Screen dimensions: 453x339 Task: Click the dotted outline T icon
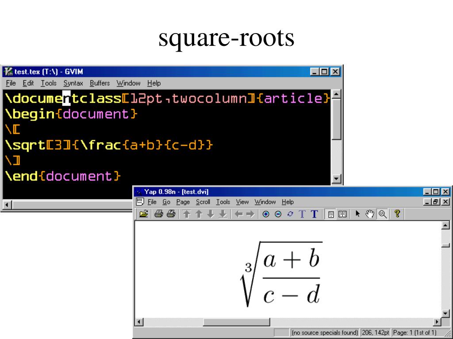302,214
